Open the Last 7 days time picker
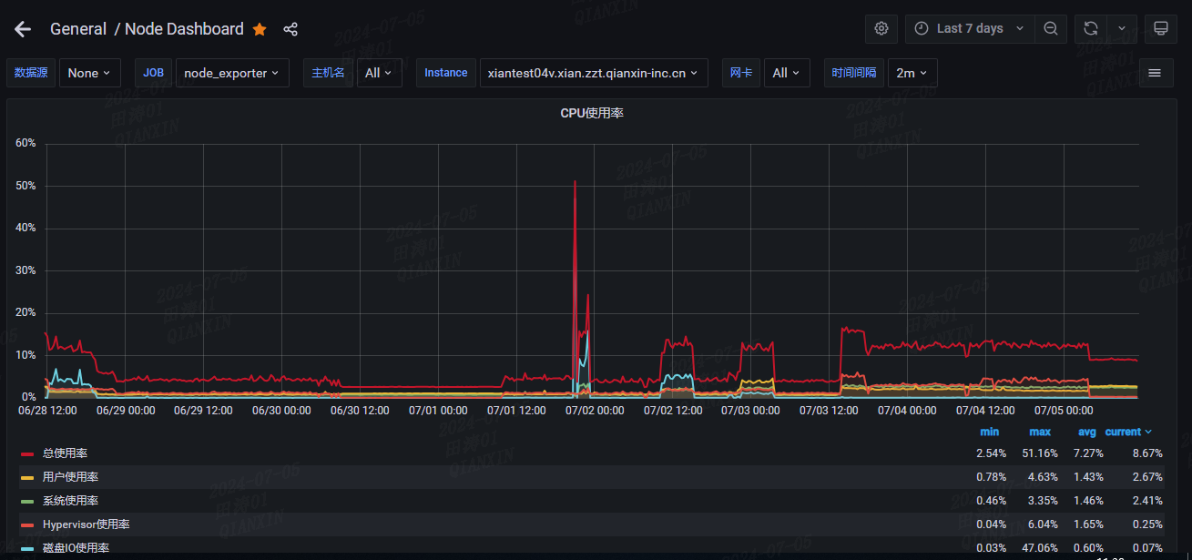 pos(970,28)
